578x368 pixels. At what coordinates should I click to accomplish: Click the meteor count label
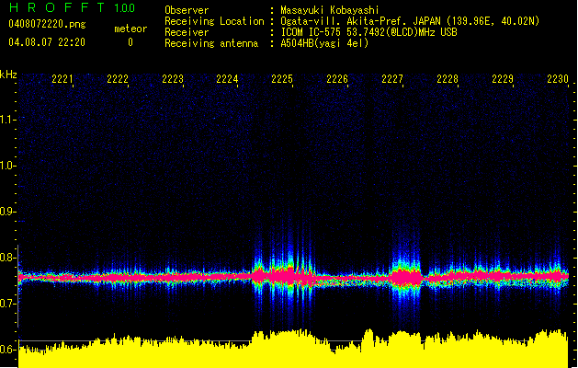(x=130, y=29)
